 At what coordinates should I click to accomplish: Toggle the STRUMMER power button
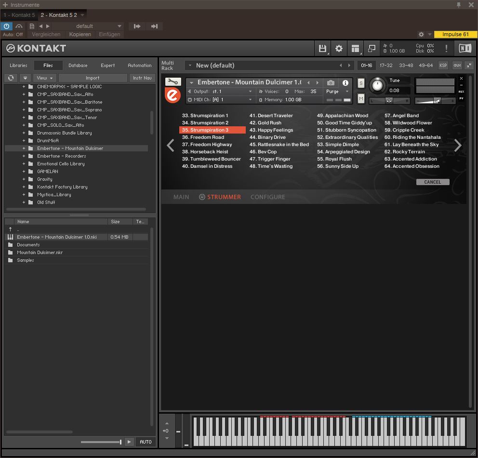[202, 197]
